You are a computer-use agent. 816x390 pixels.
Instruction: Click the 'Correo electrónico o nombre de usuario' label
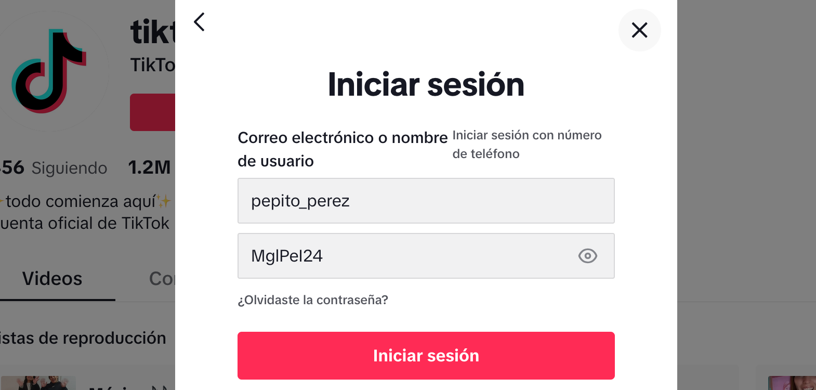click(x=342, y=149)
